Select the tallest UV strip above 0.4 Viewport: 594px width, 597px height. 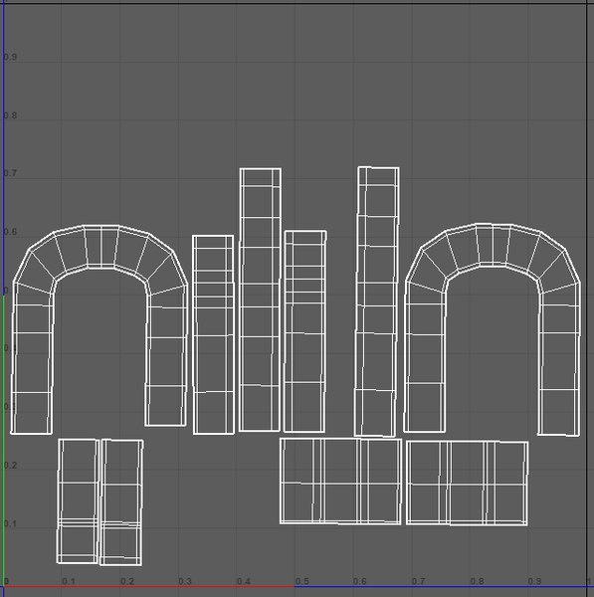[260, 300]
